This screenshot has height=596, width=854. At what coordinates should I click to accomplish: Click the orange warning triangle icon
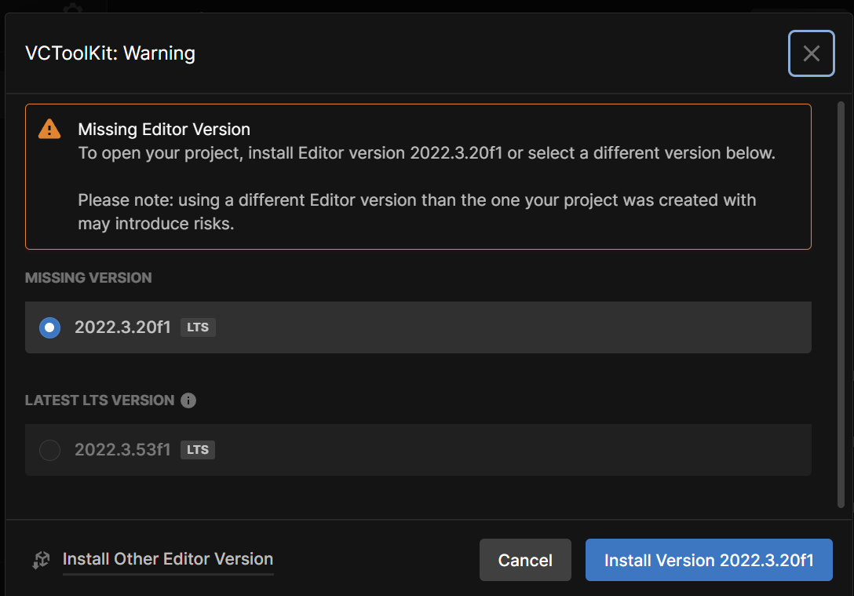[x=49, y=129]
